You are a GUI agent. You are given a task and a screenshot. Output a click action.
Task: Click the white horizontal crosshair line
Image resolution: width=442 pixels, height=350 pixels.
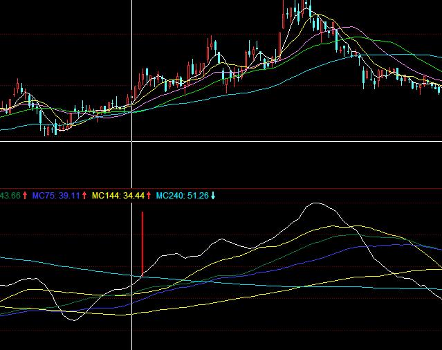pyautogui.click(x=277, y=141)
